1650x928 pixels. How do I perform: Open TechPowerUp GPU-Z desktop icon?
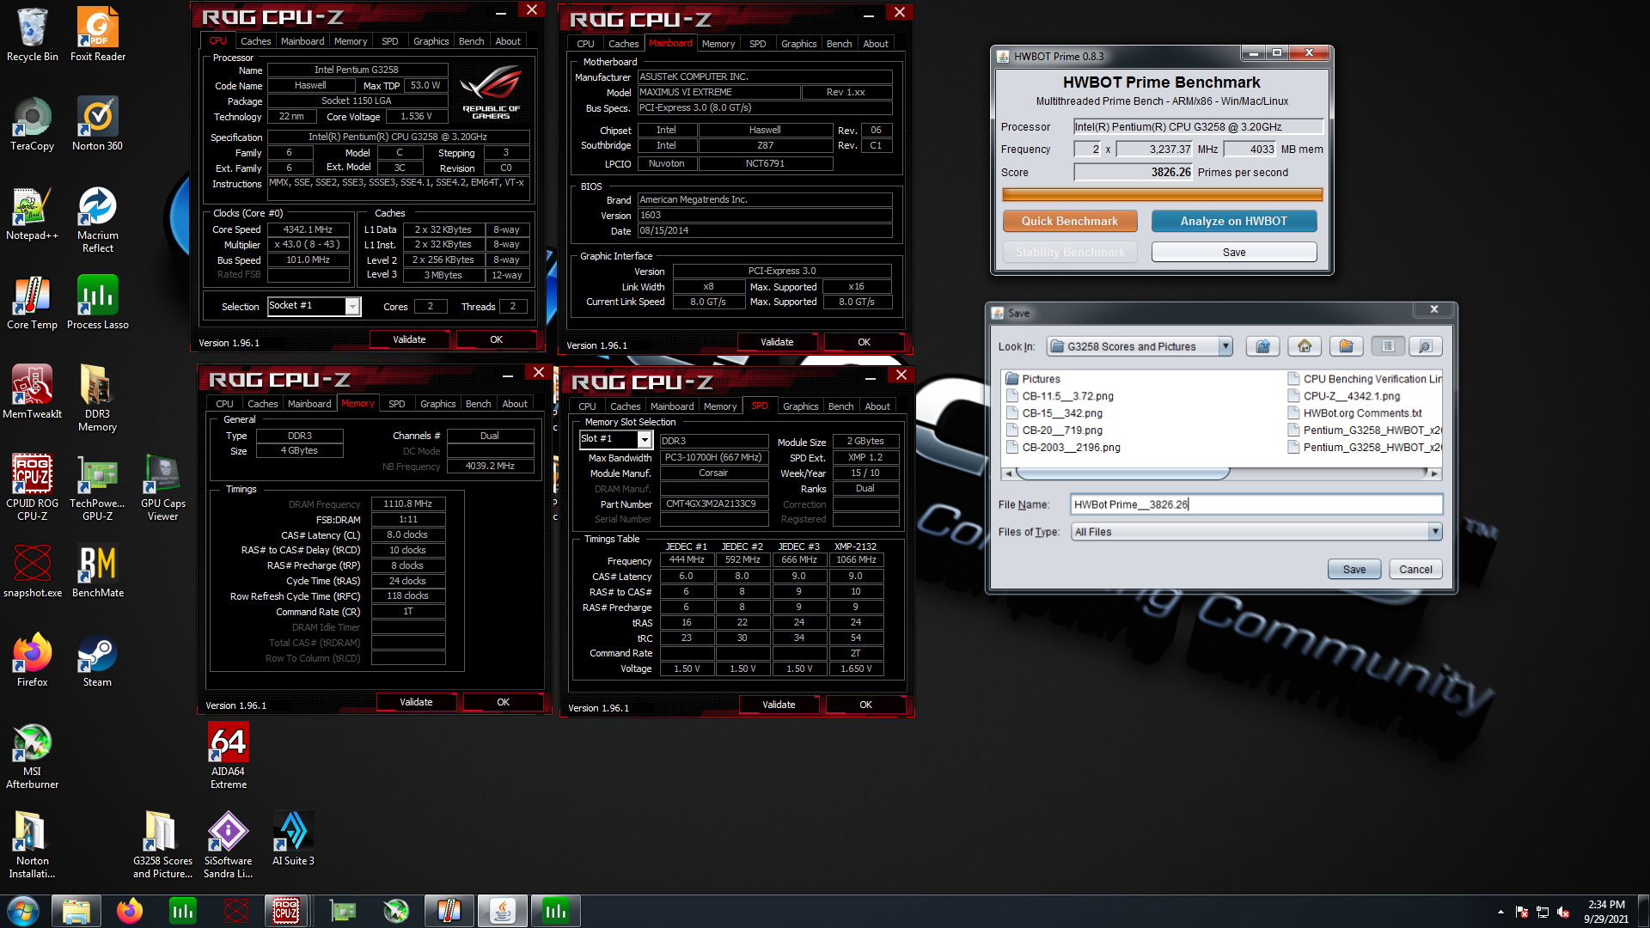98,487
